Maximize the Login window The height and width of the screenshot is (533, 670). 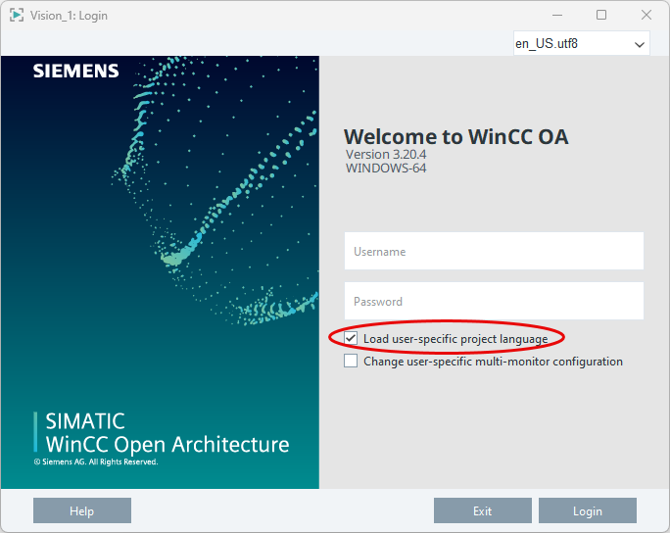tap(601, 15)
